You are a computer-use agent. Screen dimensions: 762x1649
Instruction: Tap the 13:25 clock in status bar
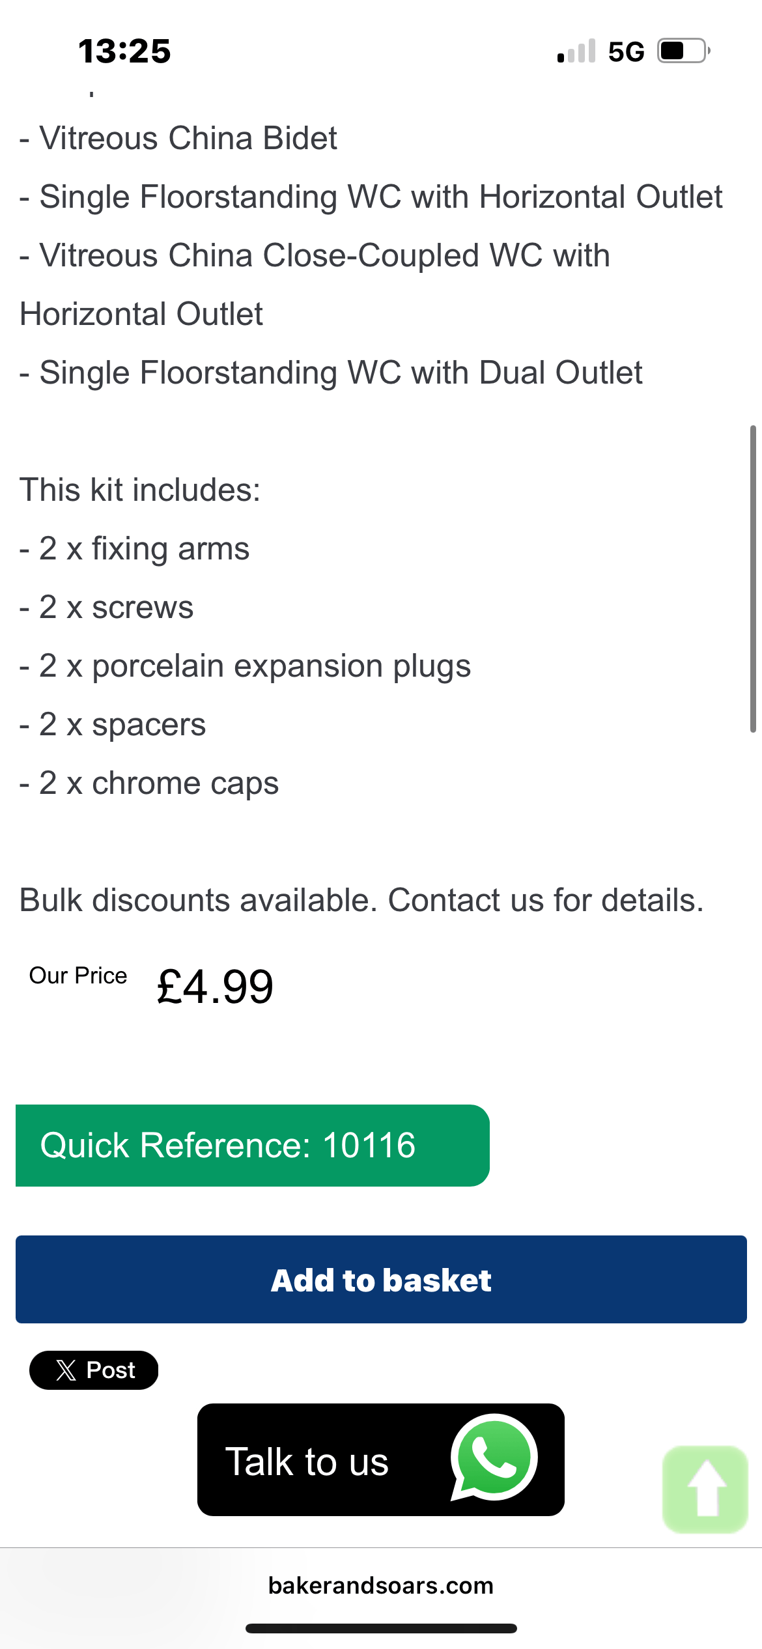124,51
